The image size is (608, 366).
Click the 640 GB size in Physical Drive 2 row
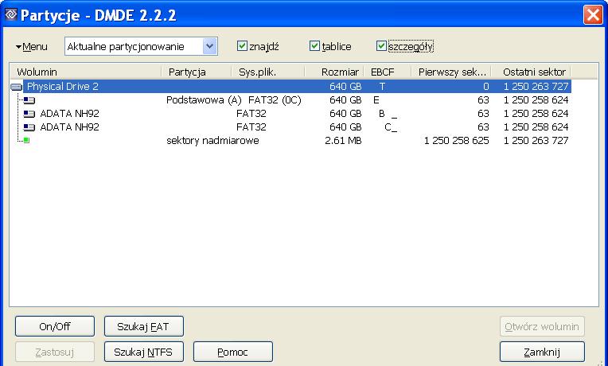[x=345, y=87]
